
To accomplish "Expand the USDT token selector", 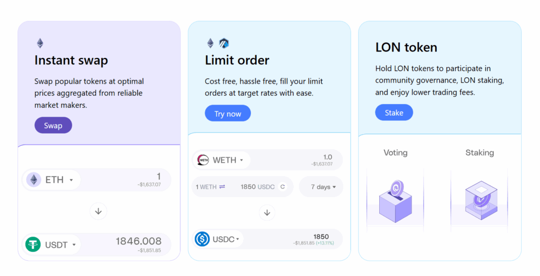I will click(x=74, y=244).
